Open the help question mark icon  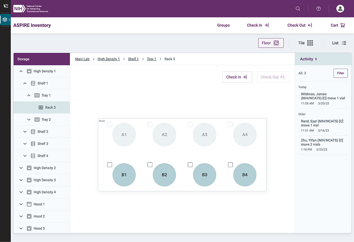(x=318, y=8)
